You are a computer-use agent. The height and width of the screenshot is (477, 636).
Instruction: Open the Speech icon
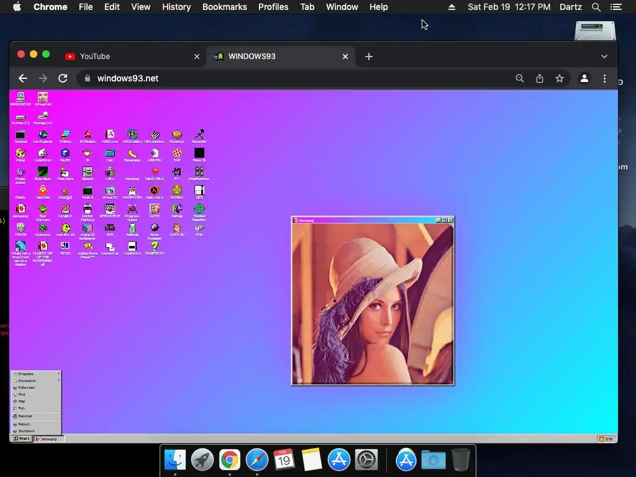tap(88, 174)
